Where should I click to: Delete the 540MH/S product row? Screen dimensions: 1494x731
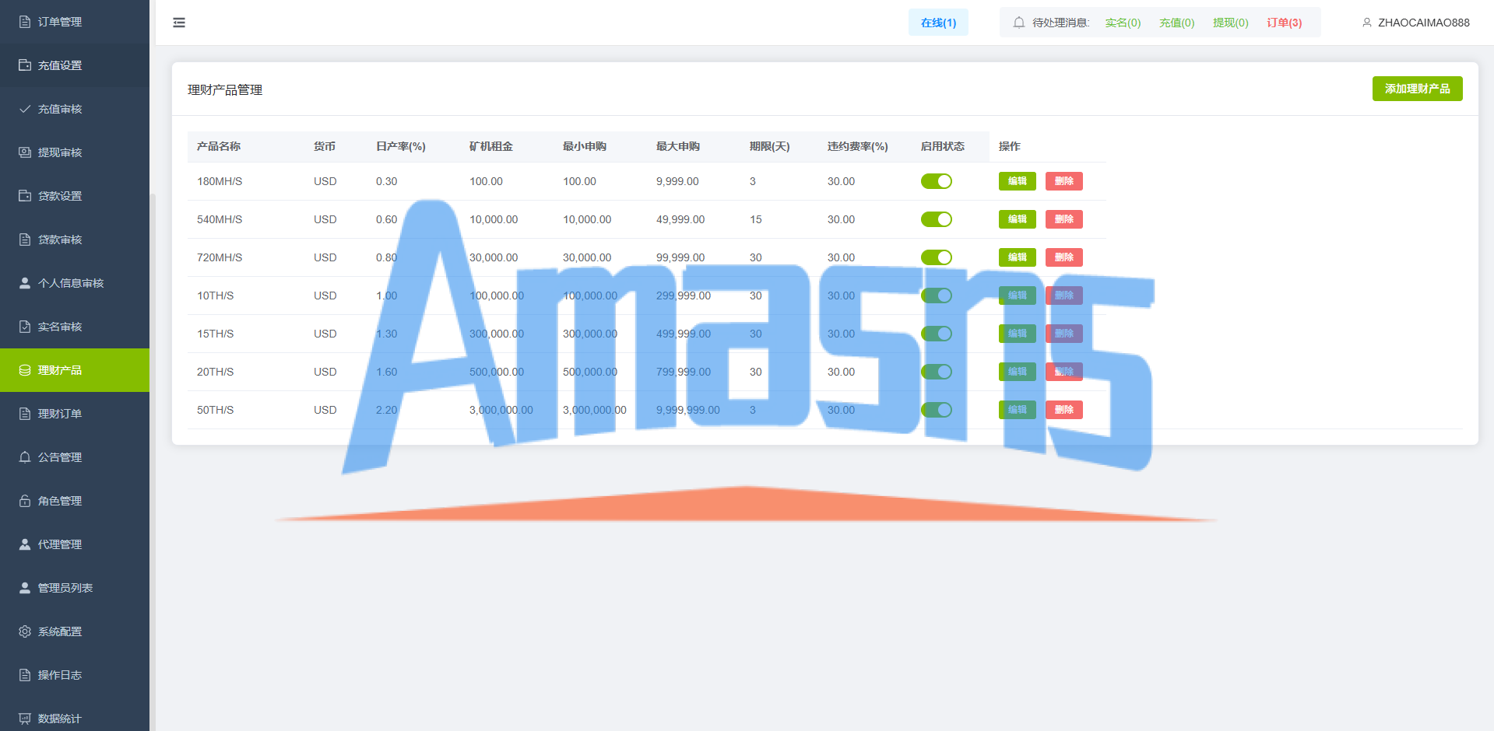1064,219
